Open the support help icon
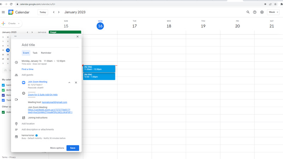283x159 pixels. [x=255, y=12]
